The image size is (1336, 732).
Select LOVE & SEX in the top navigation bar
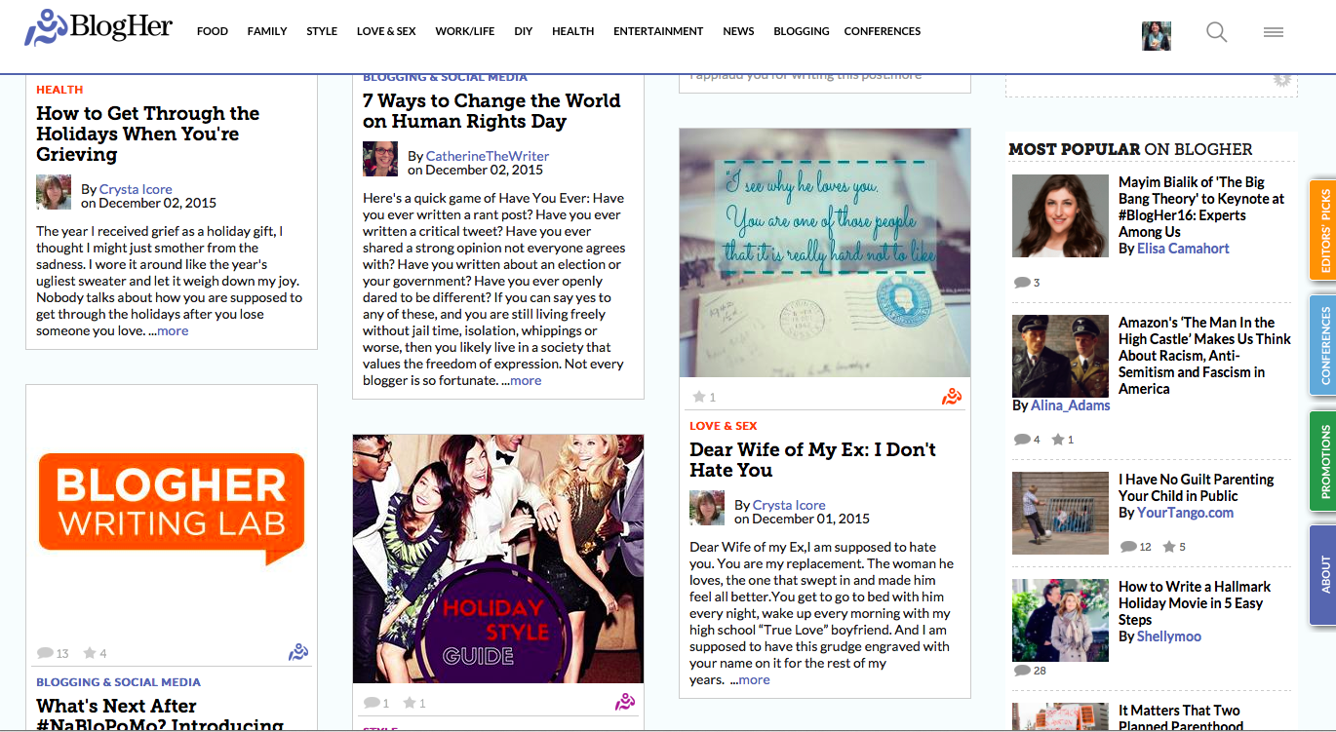386,31
